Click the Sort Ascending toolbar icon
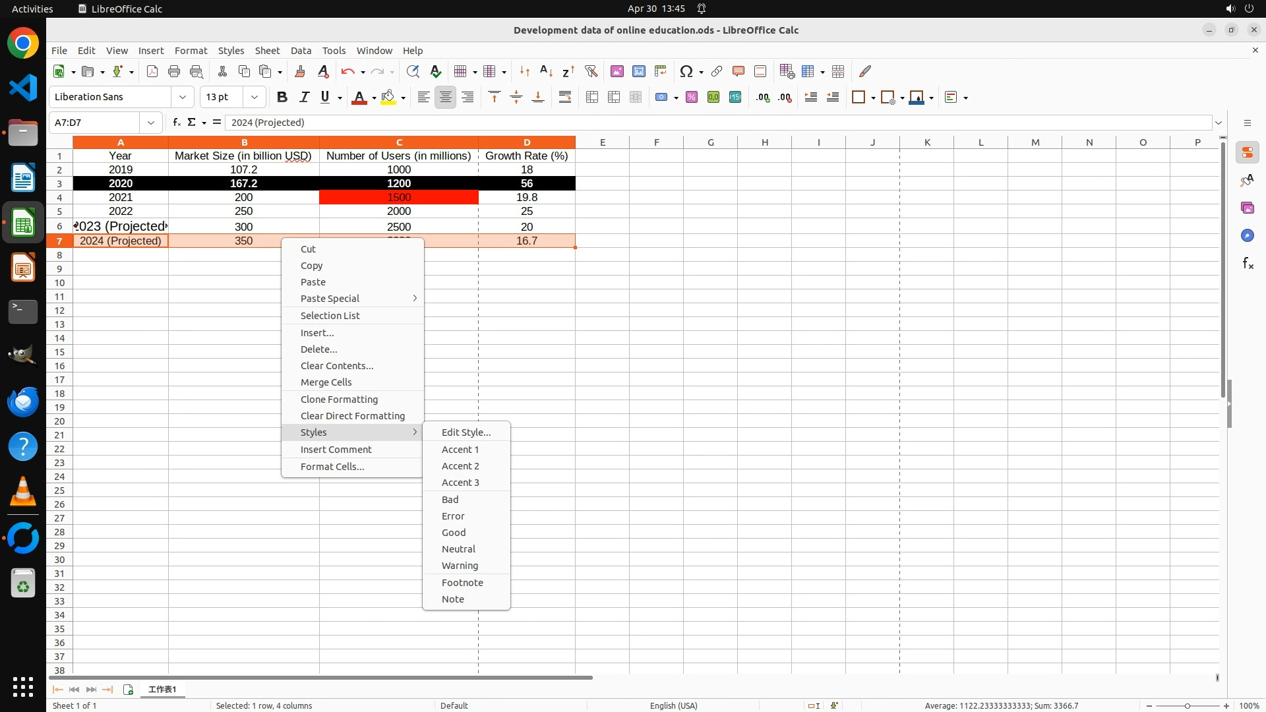The image size is (1266, 712). point(546,71)
